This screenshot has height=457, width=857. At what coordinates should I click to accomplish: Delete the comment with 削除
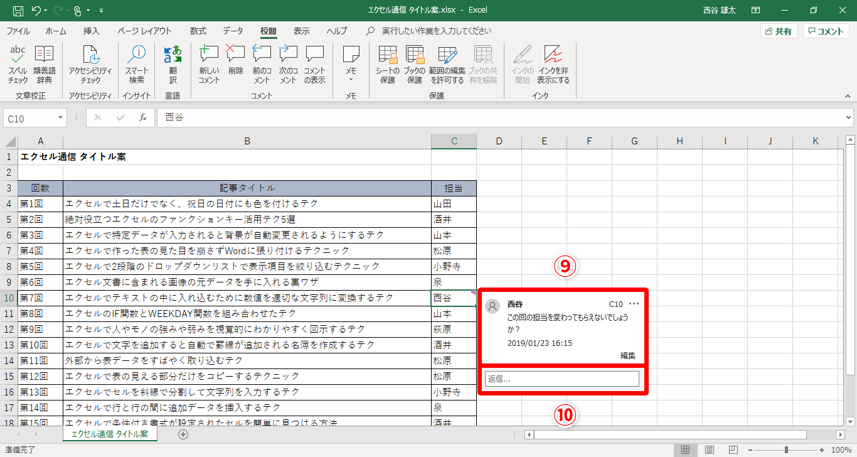click(x=235, y=60)
